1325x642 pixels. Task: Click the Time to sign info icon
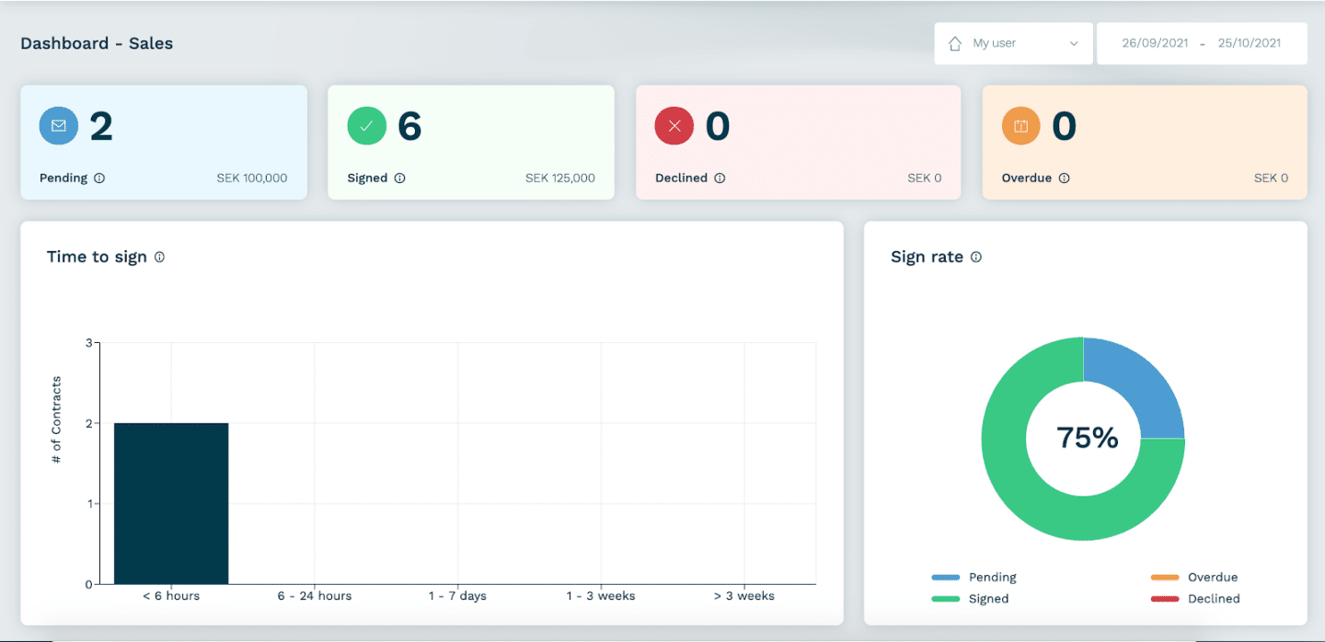[160, 258]
